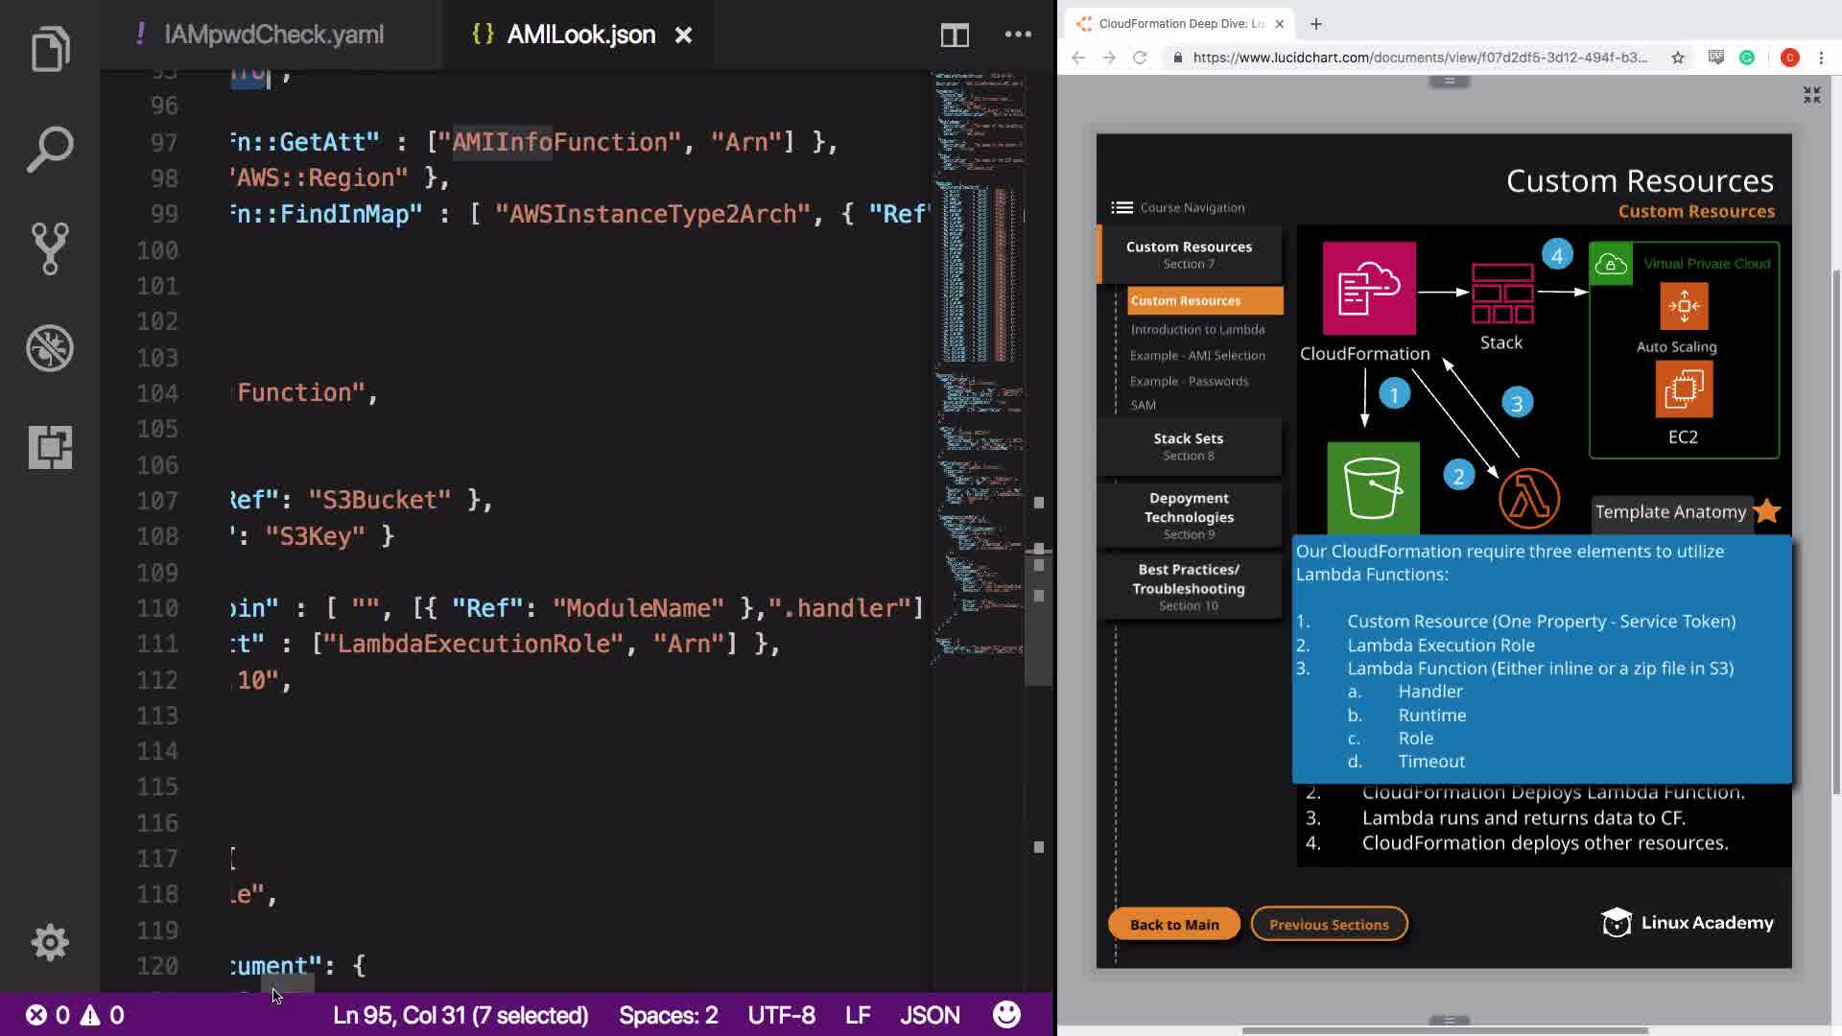1842x1036 pixels.
Task: Expand Best Practices/Troubleshooting Section 10
Action: [x=1188, y=586]
